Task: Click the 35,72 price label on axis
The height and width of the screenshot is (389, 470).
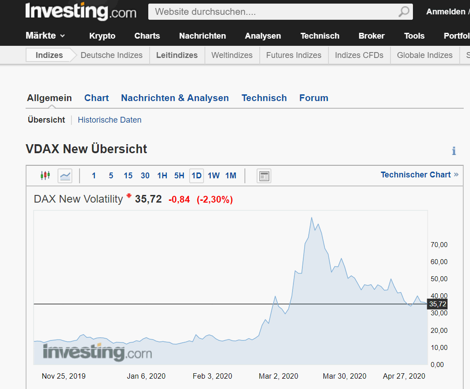Action: pos(437,304)
